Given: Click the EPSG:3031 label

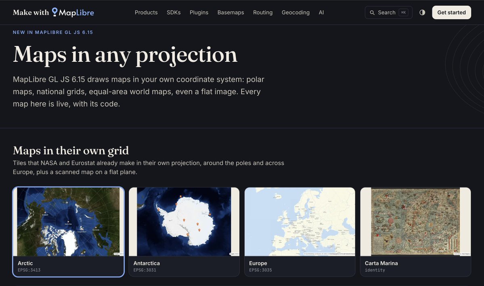Looking at the screenshot, I should tap(145, 270).
